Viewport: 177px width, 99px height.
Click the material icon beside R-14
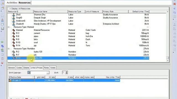(x=14, y=46)
